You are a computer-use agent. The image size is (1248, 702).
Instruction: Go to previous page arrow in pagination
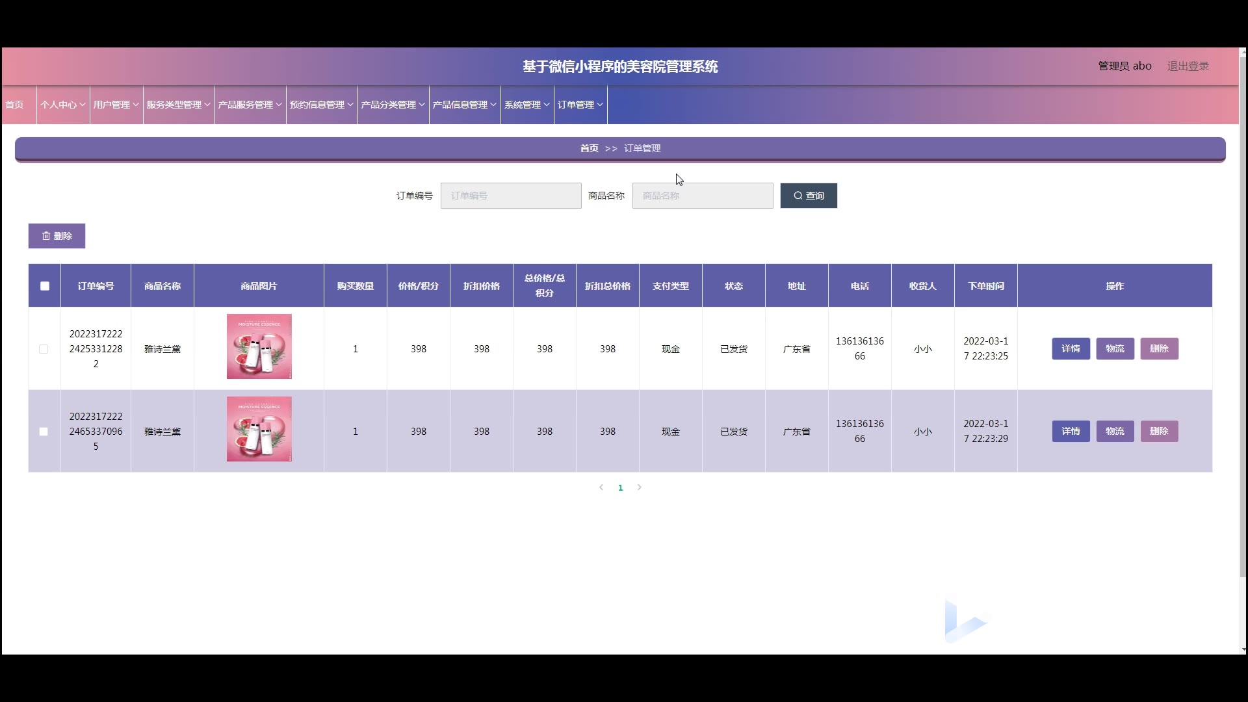[601, 487]
